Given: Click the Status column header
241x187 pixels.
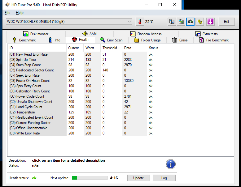Looking at the screenshot, I should pyautogui.click(x=157, y=48).
